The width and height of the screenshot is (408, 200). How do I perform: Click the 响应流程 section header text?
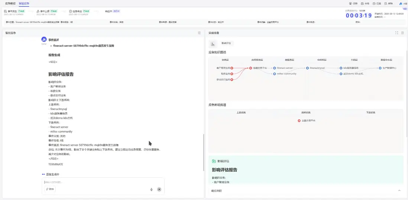coord(217,191)
